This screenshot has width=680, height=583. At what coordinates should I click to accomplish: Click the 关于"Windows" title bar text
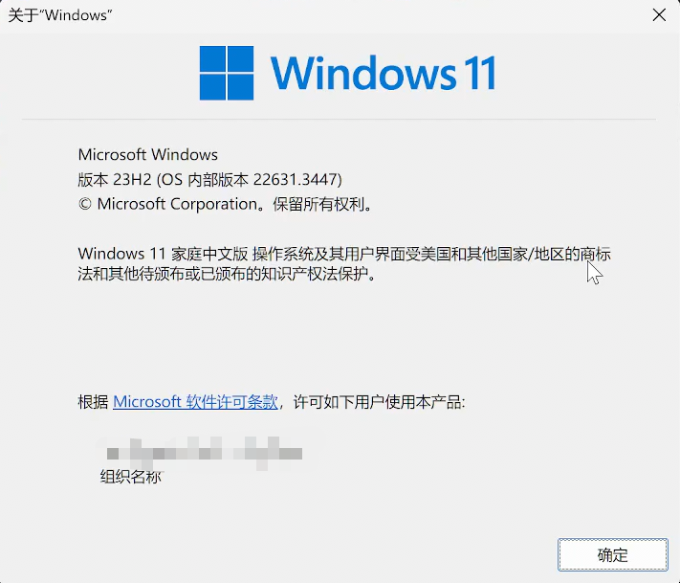[x=60, y=15]
